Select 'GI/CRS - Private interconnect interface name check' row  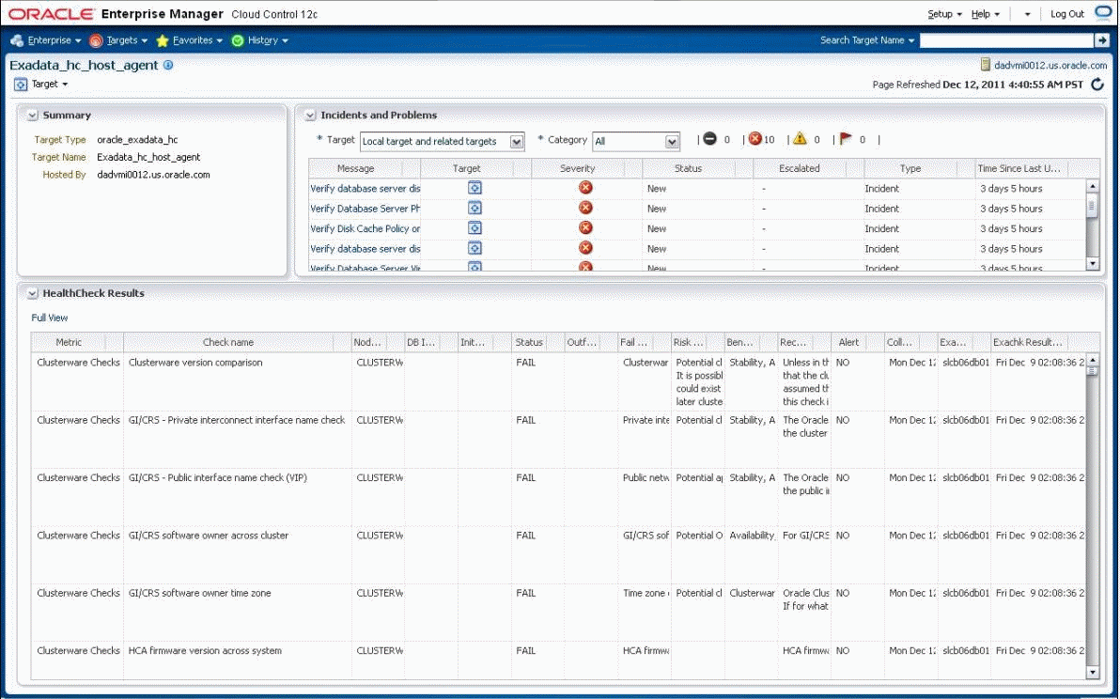557,439
